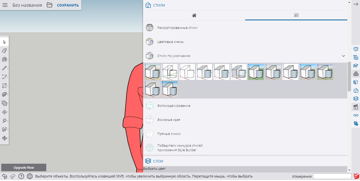Collapse the side panel with top arrow
Screen dimensions: 360x181
(x=356, y=5)
